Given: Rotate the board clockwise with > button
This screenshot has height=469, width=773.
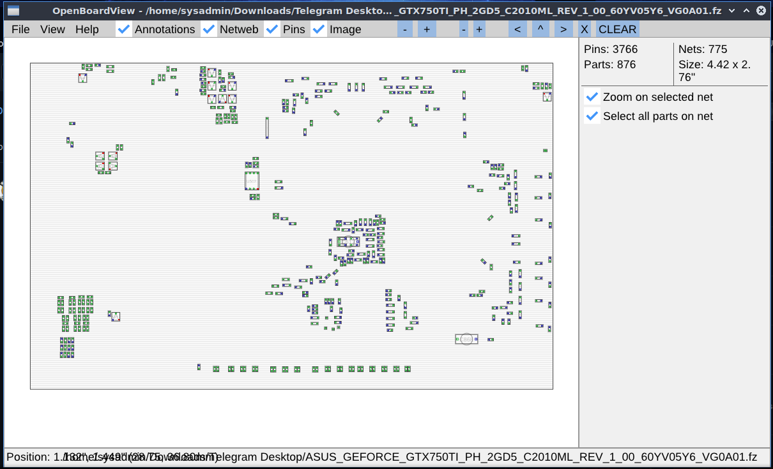Looking at the screenshot, I should click(563, 29).
